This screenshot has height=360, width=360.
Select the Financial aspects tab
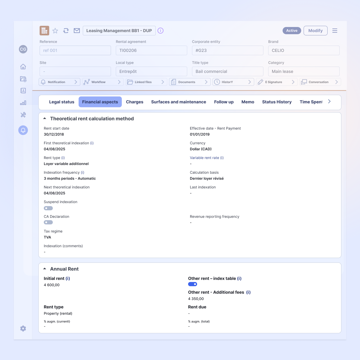[100, 102]
